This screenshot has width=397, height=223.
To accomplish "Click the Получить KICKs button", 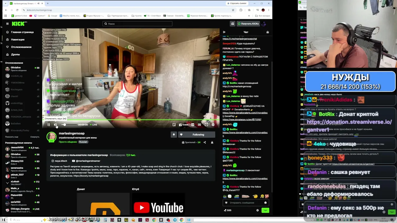I will click(x=248, y=24).
